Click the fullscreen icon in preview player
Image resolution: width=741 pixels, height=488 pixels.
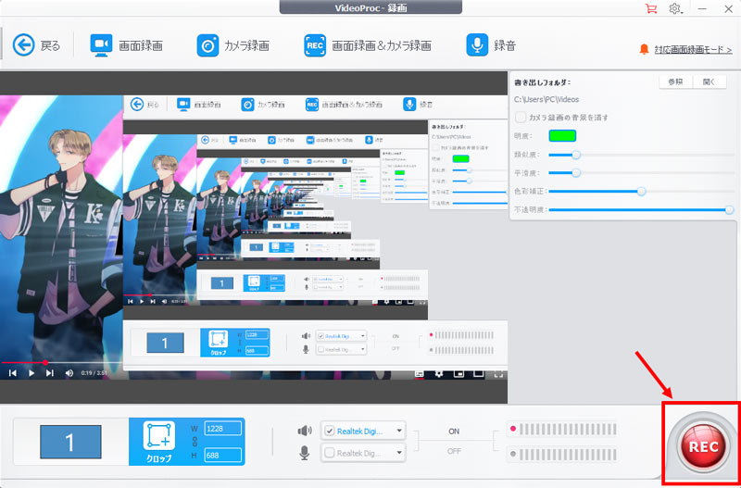pyautogui.click(x=498, y=373)
